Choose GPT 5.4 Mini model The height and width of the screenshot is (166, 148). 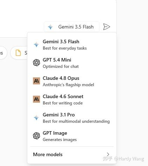pos(72,63)
